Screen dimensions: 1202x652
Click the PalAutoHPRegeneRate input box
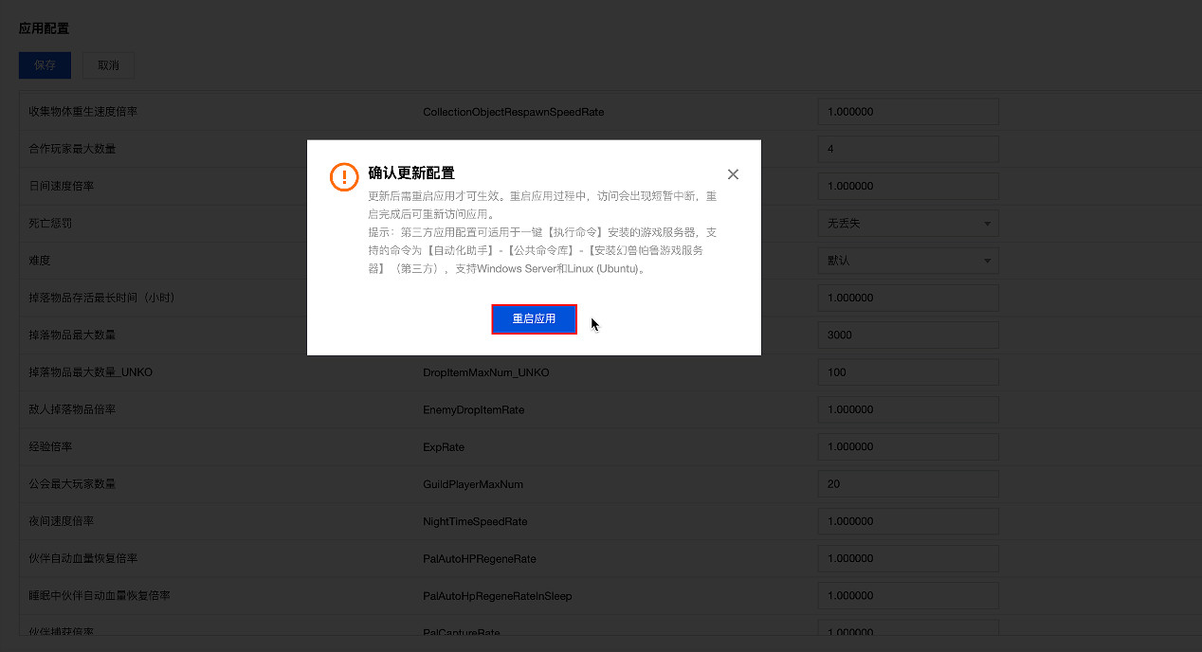pyautogui.click(x=907, y=558)
